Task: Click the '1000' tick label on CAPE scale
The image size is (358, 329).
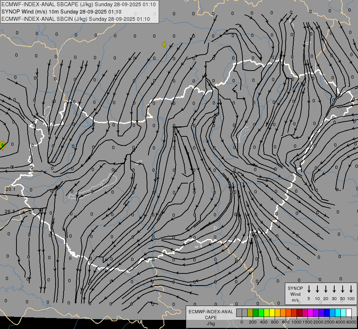Action: click(x=296, y=322)
